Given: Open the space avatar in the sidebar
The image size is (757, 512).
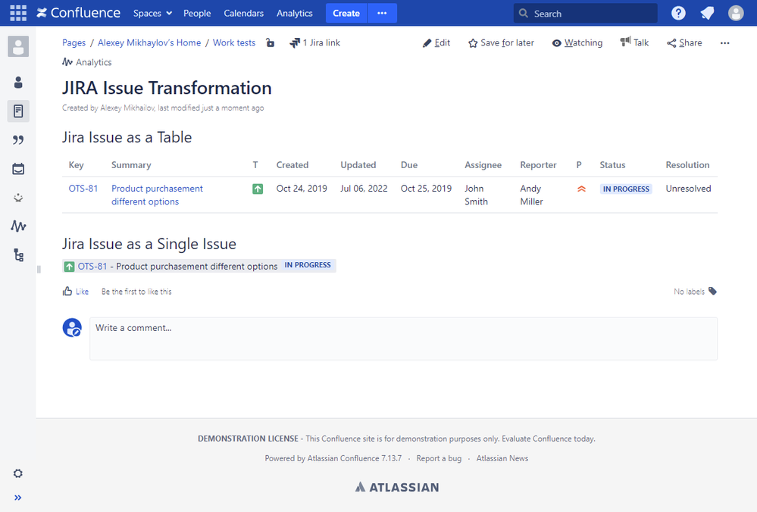Looking at the screenshot, I should point(18,46).
